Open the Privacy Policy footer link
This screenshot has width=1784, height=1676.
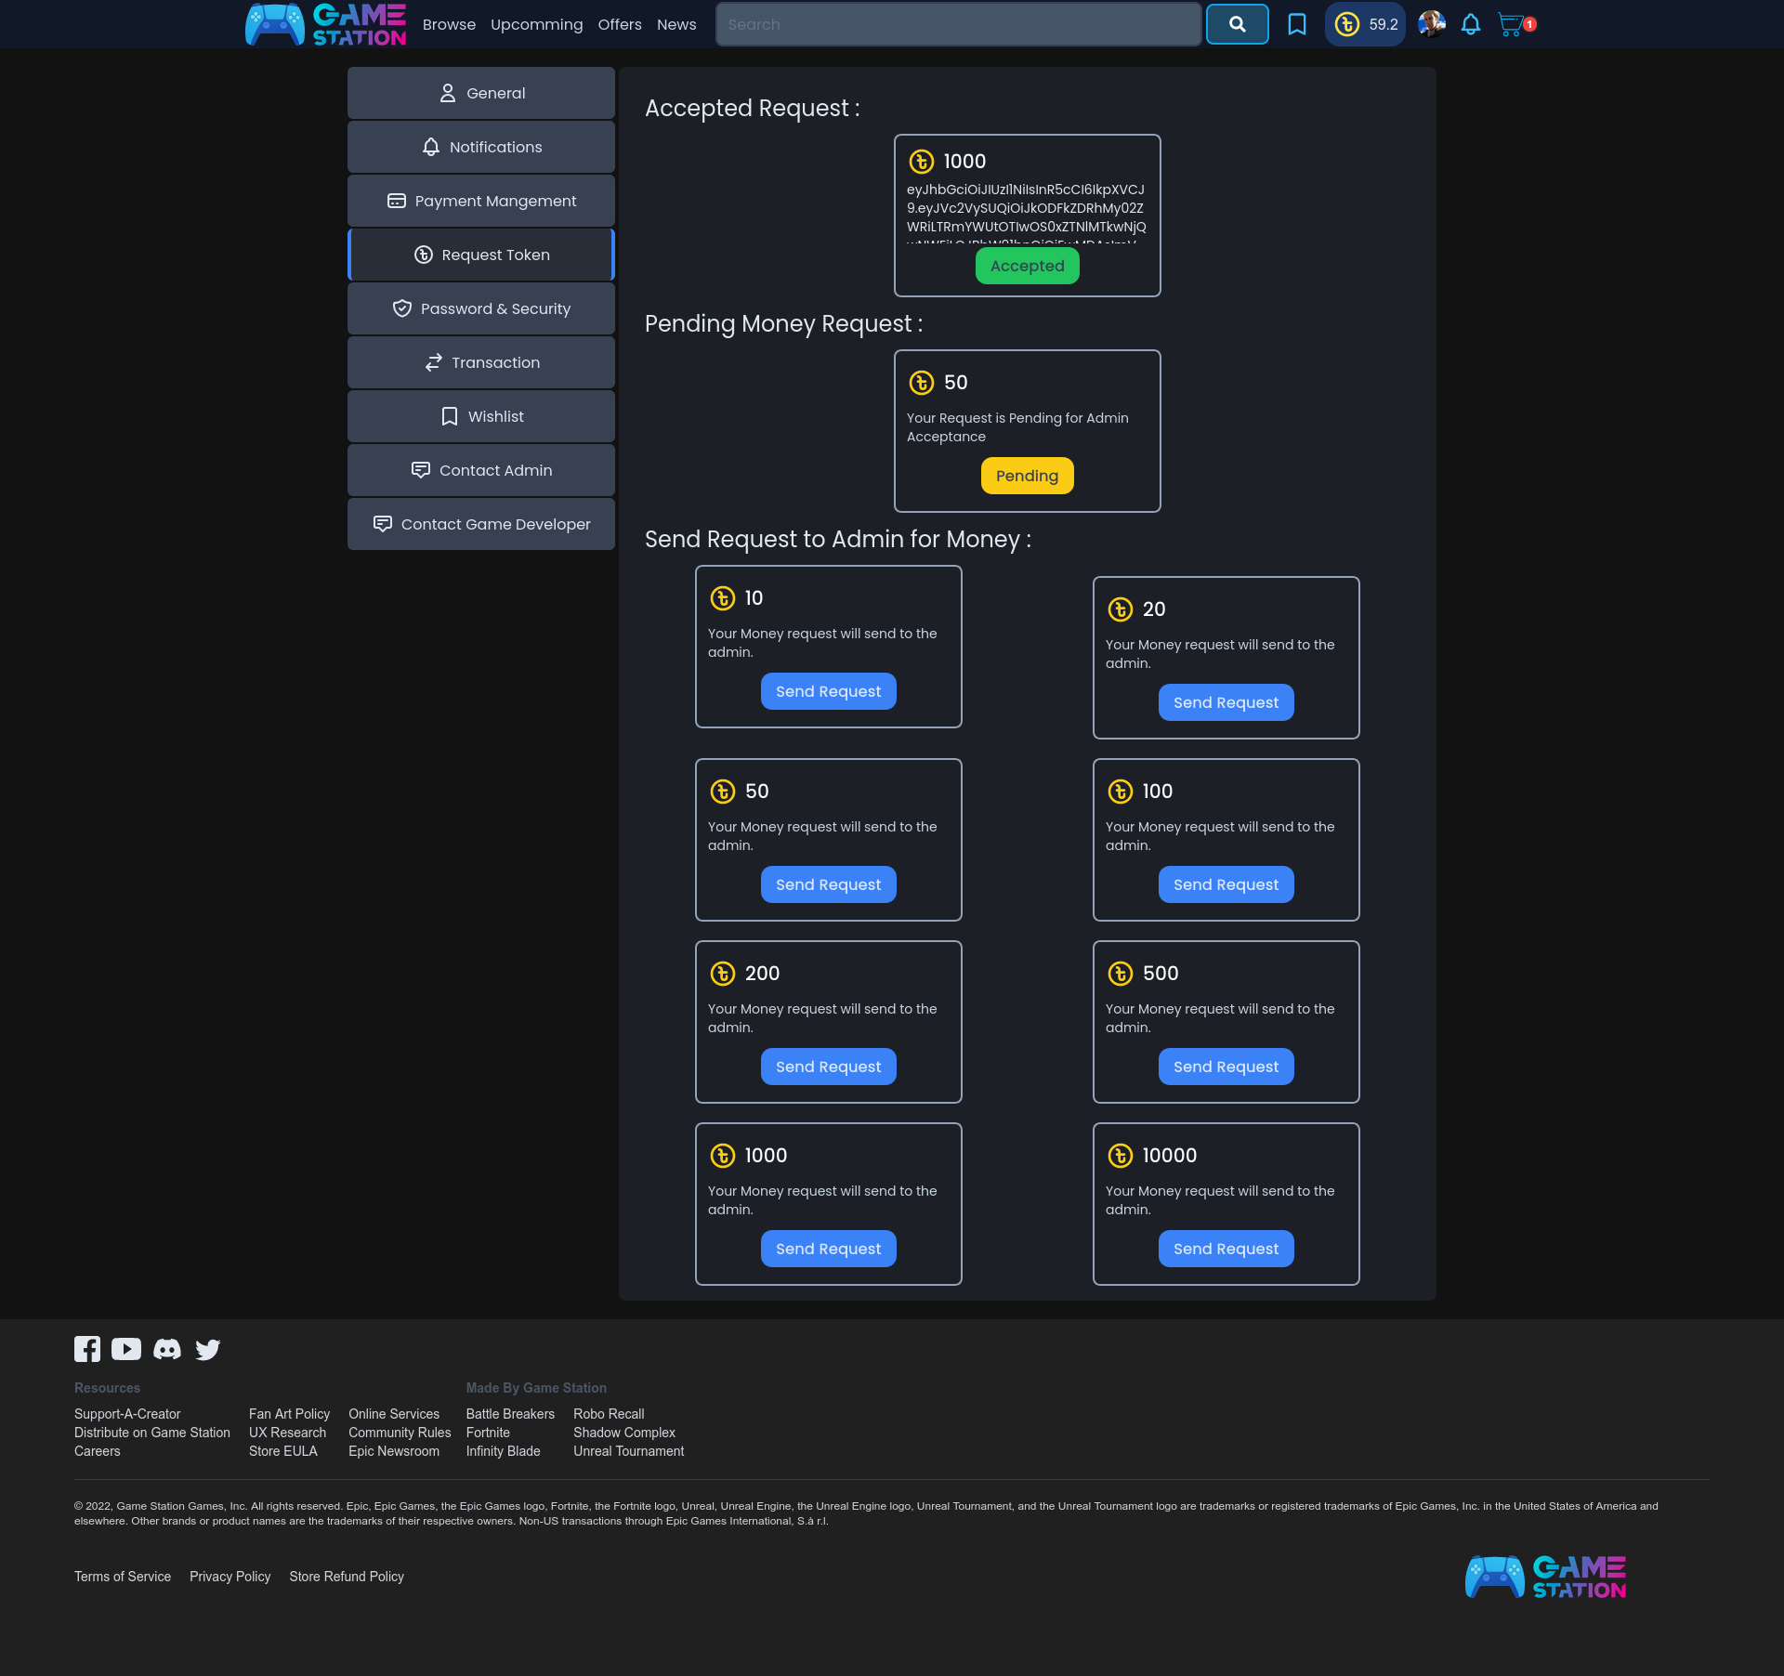point(230,1577)
